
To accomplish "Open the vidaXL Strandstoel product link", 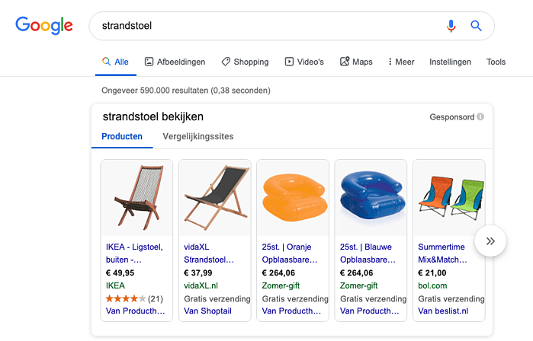I will coord(209,253).
